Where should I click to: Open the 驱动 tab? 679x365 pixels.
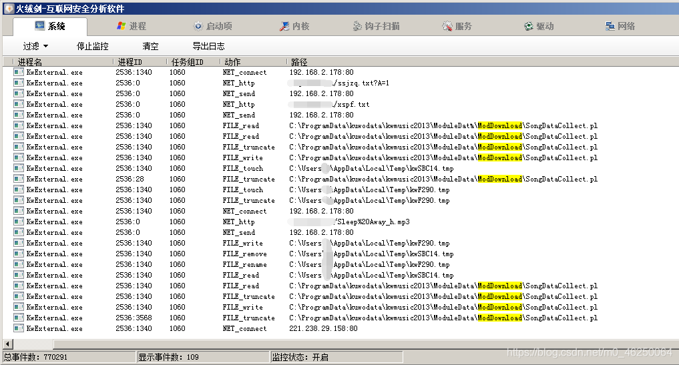[539, 27]
